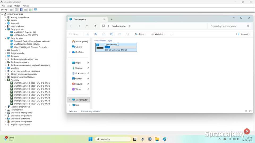Click the Nowy button

pyautogui.click(x=75, y=34)
